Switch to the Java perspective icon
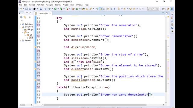The height and width of the screenshot is (108, 193). pos(172,9)
